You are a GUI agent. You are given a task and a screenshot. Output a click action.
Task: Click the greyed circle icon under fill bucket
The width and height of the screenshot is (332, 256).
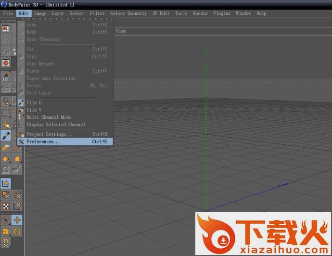(6, 169)
